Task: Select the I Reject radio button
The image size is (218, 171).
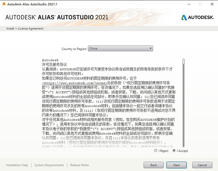Action: [x=156, y=150]
